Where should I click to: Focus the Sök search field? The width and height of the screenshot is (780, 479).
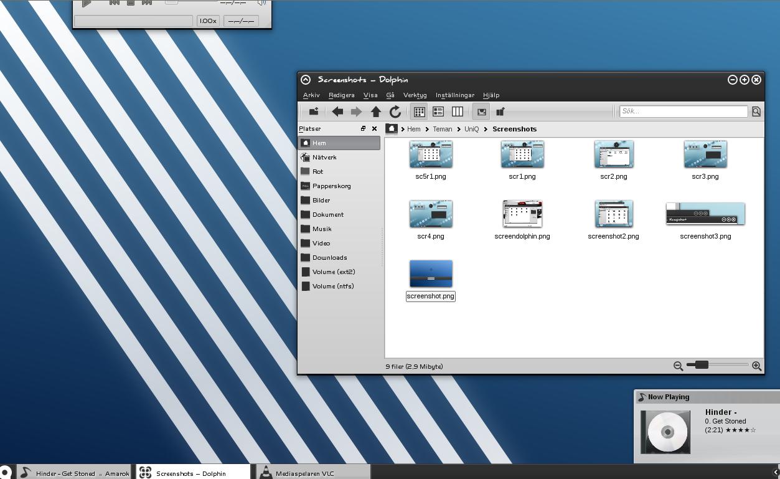(684, 111)
